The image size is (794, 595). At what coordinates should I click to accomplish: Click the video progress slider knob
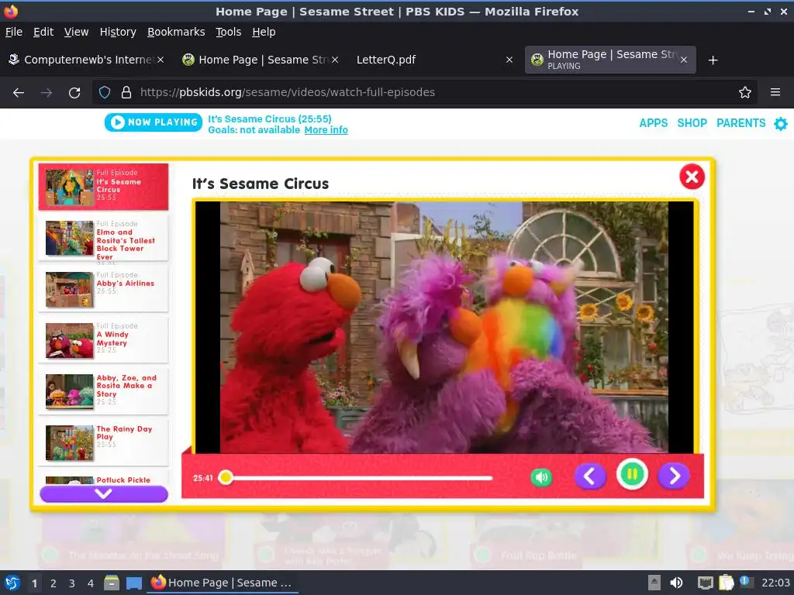pos(226,477)
